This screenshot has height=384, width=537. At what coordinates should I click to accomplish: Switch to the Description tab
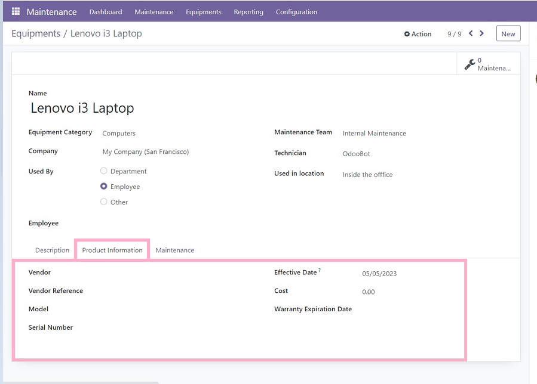pyautogui.click(x=52, y=250)
